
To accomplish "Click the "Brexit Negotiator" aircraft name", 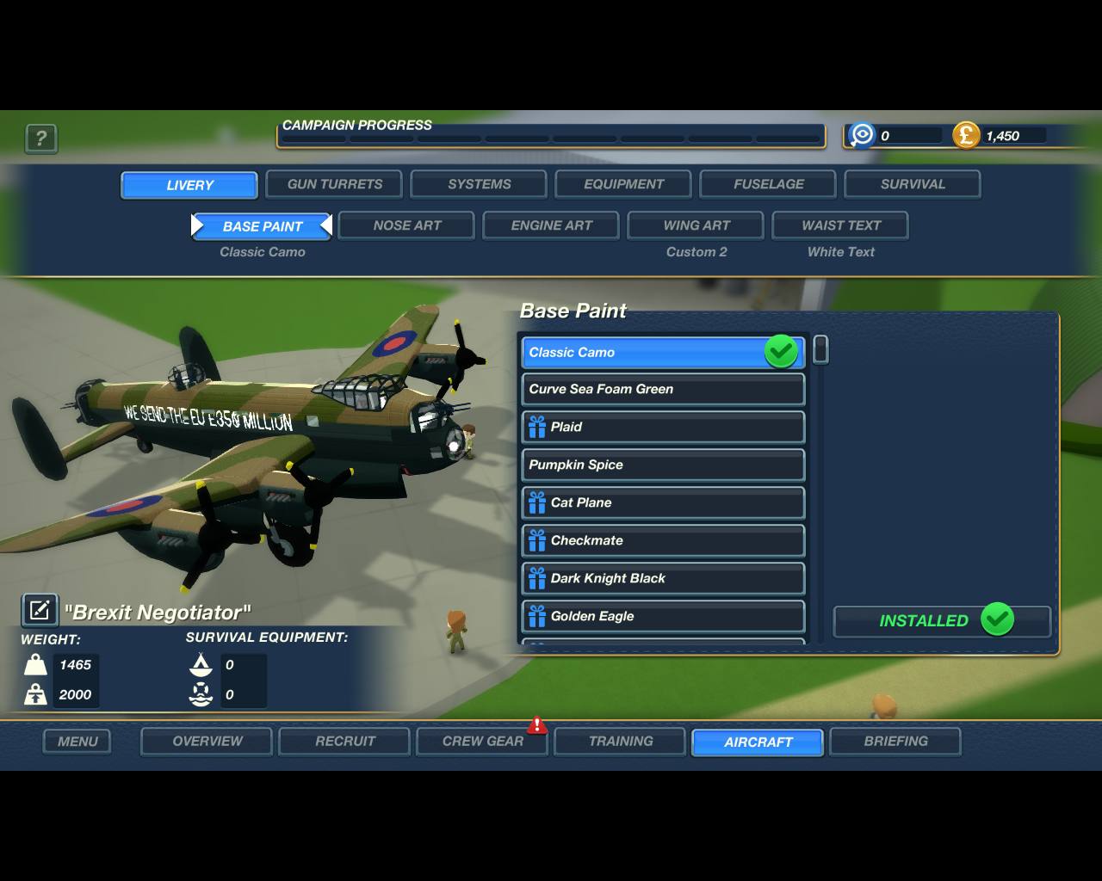I will [x=158, y=613].
